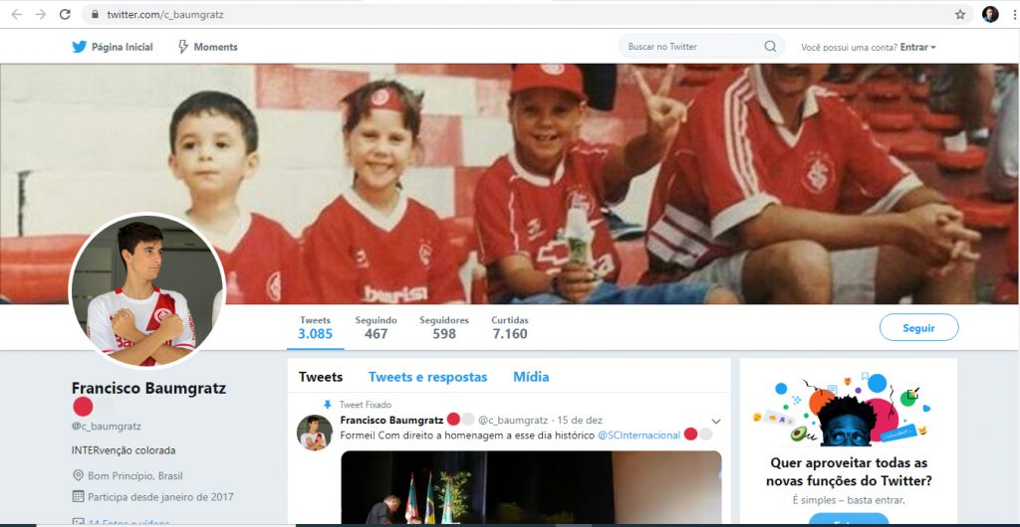Click the @c_baumgratz handle under the name
This screenshot has height=527, width=1020.
click(x=106, y=427)
